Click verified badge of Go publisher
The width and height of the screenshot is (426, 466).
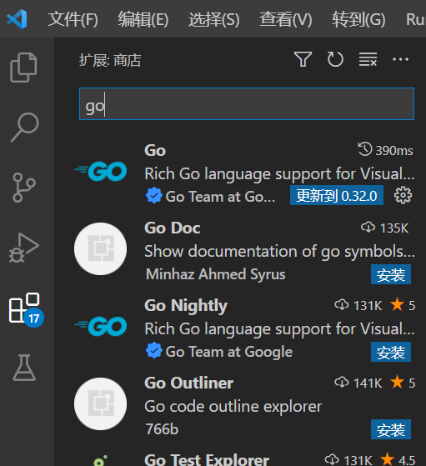point(154,196)
